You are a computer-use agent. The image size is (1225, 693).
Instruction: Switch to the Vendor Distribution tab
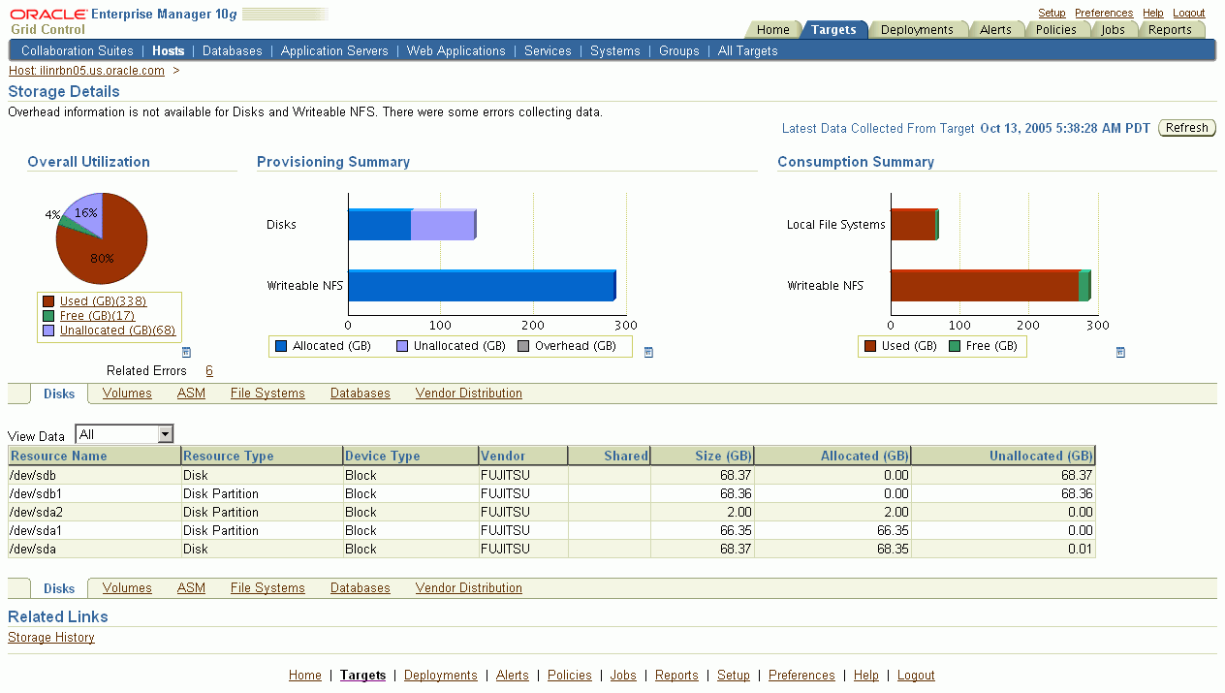[468, 394]
